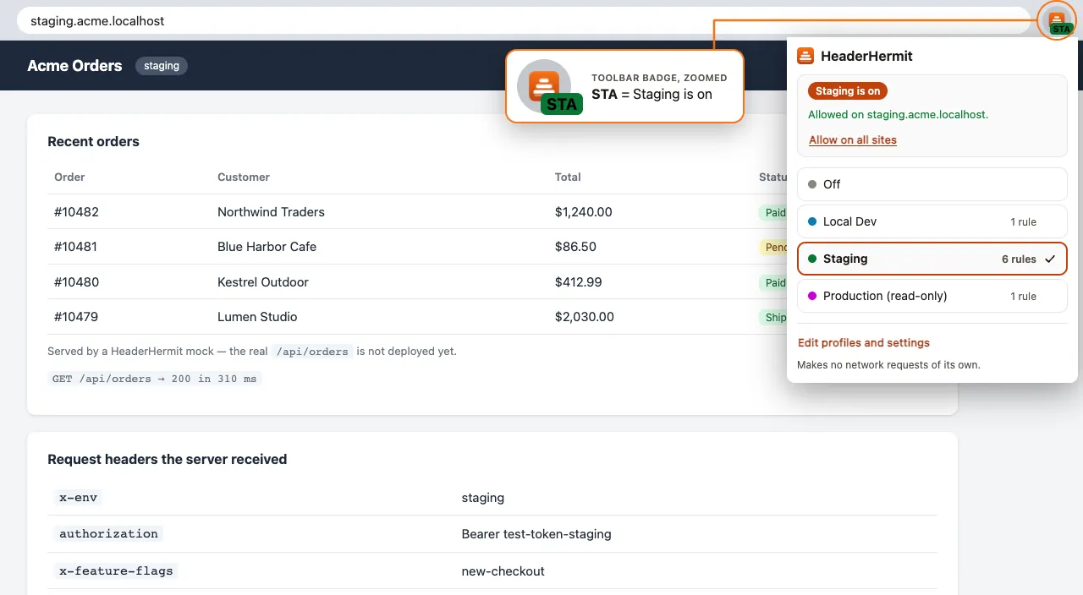Click the Allowed on staging.acme.localhost message

898,114
